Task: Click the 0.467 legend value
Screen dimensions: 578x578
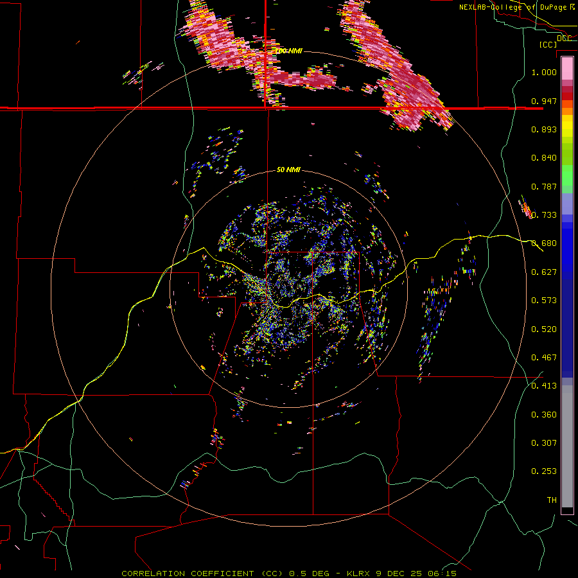Action: (544, 358)
